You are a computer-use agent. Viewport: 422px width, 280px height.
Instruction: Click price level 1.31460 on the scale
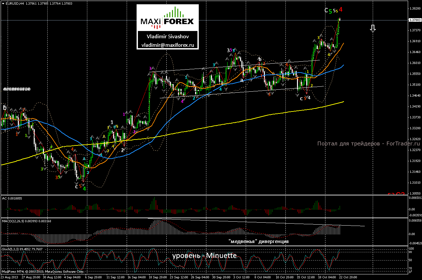[x=415, y=171]
